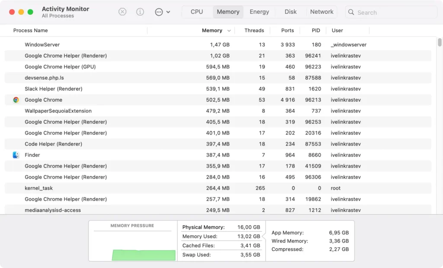
Task: Select Chrome Helper (Renderer) using 1,02 GB
Action: [218, 56]
